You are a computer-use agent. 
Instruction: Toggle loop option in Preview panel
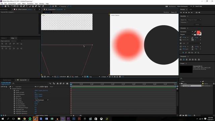click(x=197, y=12)
